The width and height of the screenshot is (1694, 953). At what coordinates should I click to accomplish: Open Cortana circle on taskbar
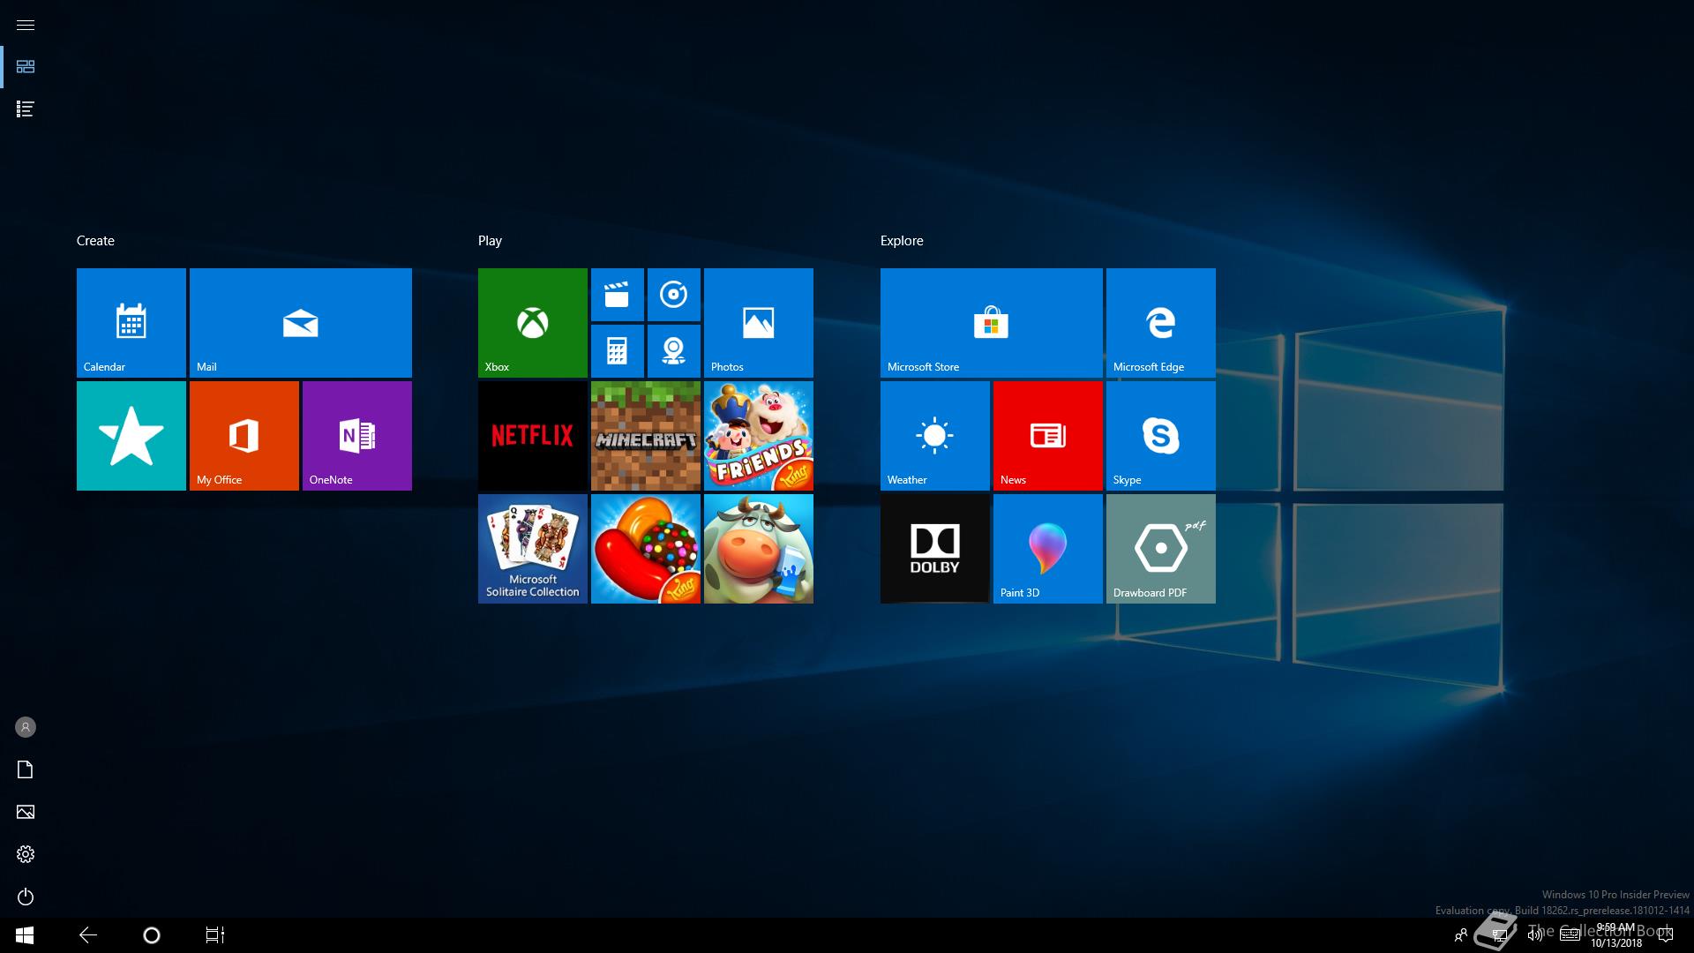pos(152,935)
